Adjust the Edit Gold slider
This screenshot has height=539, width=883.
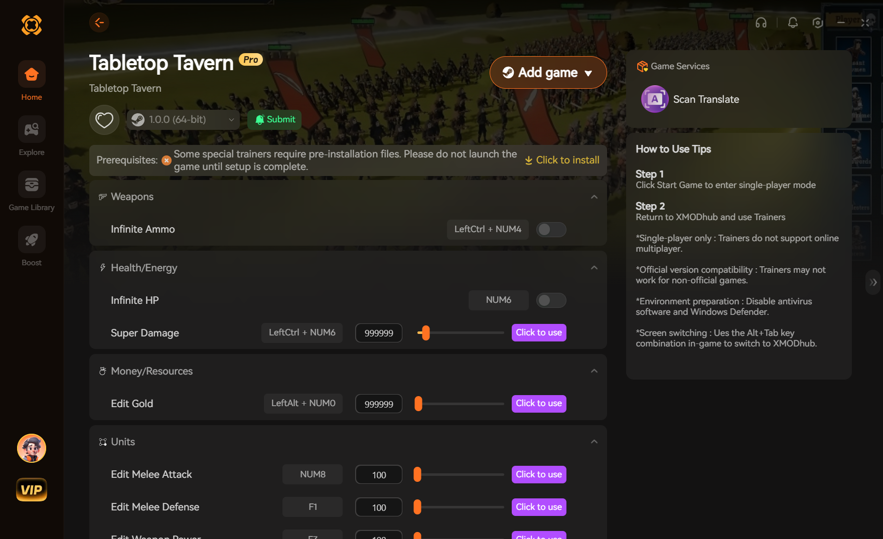point(418,404)
